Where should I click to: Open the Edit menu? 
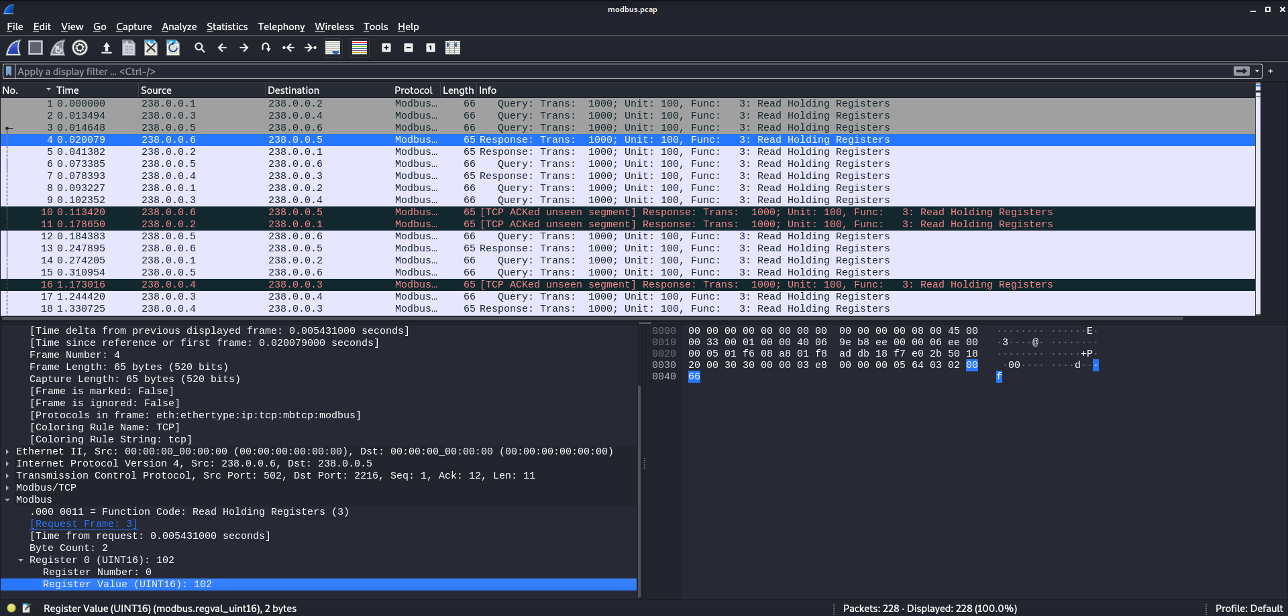[x=42, y=27]
